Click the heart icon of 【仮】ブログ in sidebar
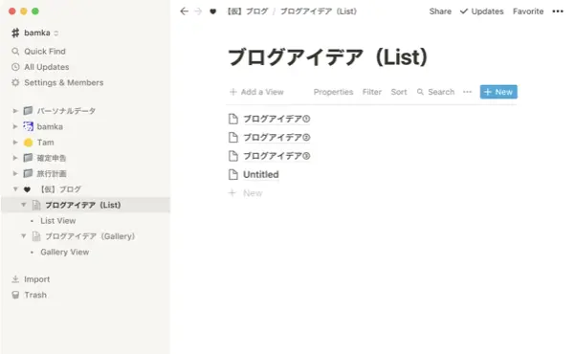This screenshot has width=574, height=354. coord(27,189)
